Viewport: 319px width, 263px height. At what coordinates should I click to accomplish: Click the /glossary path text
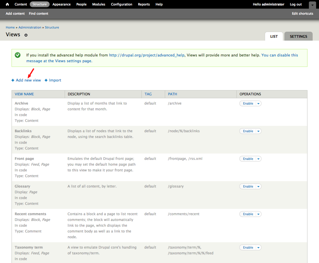(176, 186)
